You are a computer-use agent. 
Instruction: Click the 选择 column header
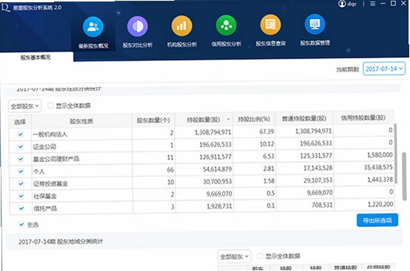pos(20,122)
